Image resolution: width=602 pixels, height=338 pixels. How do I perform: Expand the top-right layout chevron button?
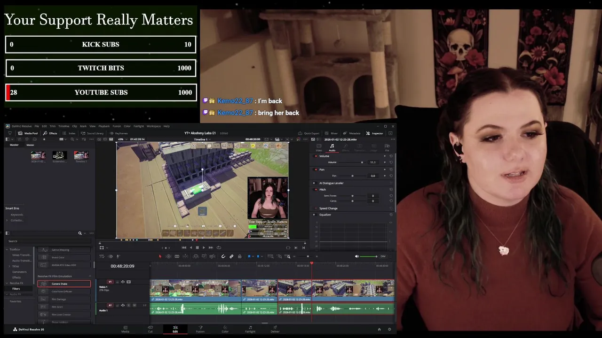pyautogui.click(x=390, y=133)
